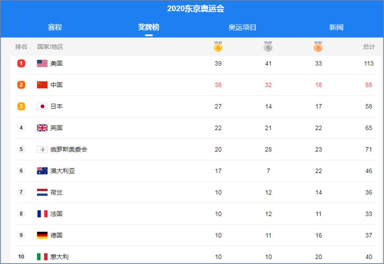Click the 俄罗斯奥委会 team name
Viewport: 384px width, 264px height.
(69, 150)
